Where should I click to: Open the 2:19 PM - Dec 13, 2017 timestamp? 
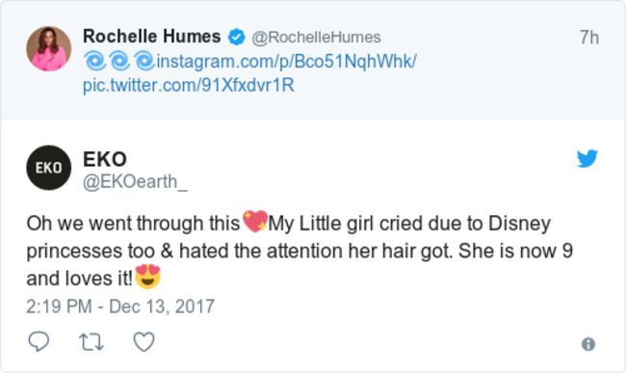[120, 306]
